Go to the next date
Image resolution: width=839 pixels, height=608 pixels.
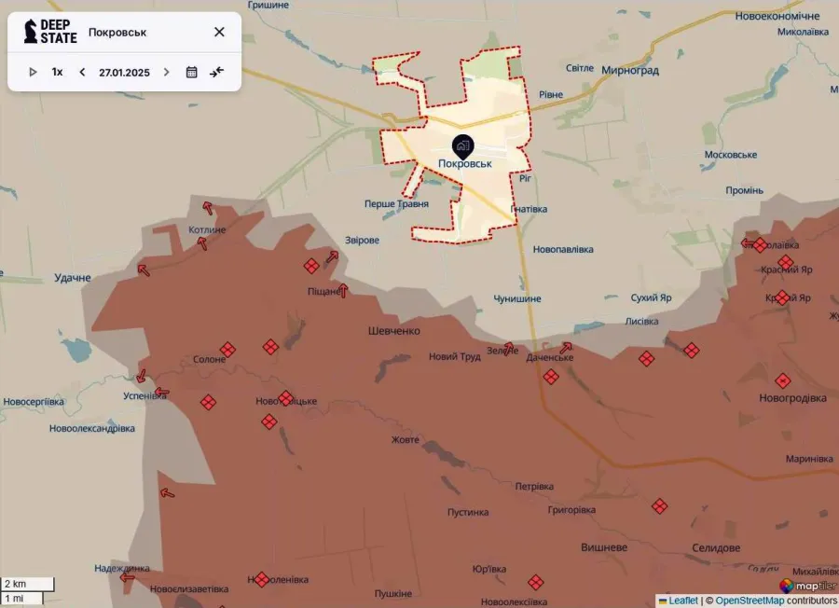[x=167, y=72]
